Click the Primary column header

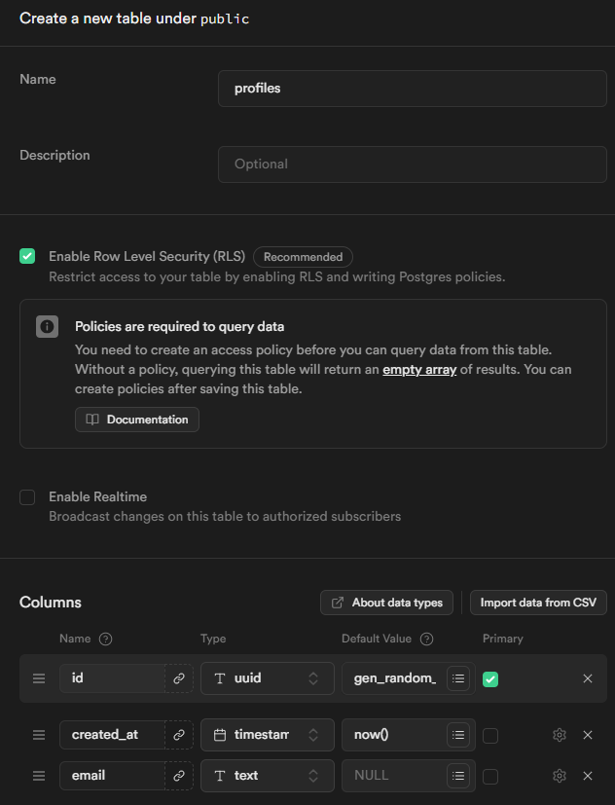point(502,639)
